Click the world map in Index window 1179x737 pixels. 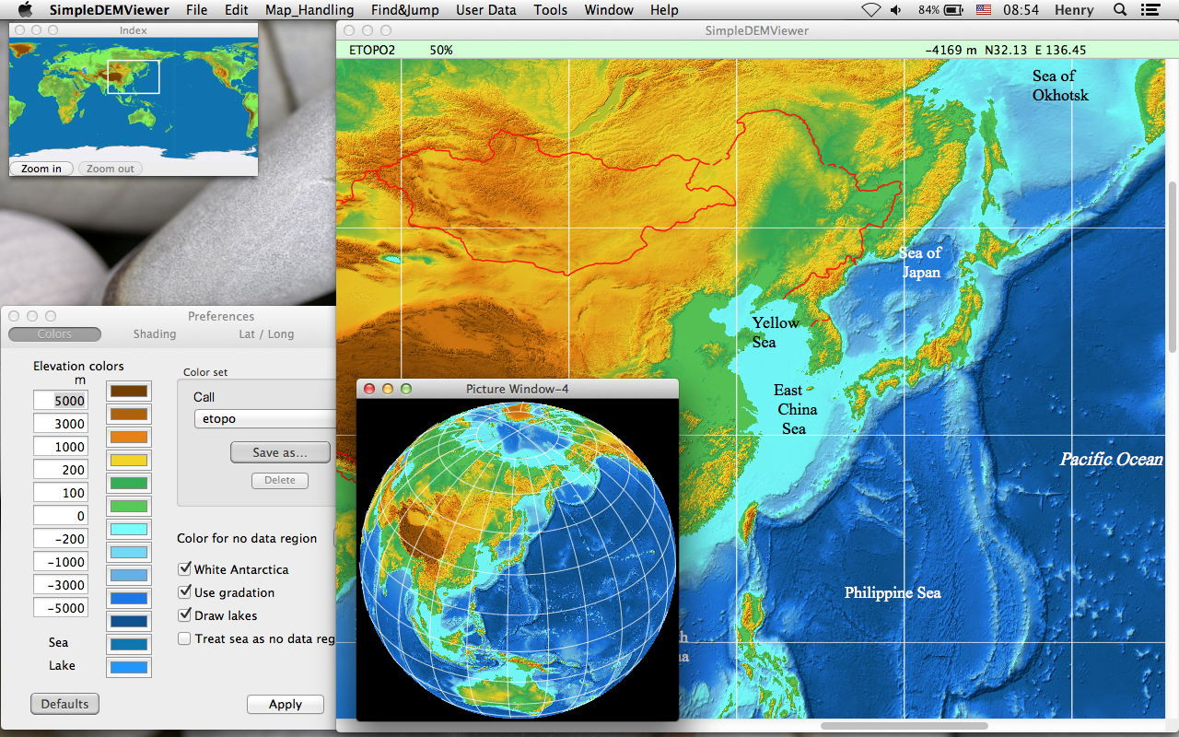pyautogui.click(x=134, y=99)
